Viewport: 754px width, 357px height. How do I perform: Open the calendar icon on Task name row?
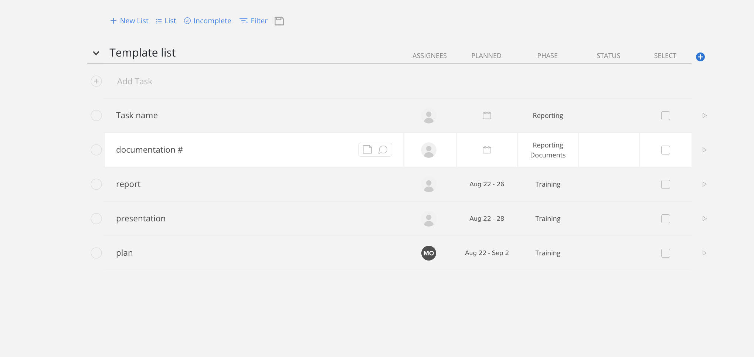(487, 115)
